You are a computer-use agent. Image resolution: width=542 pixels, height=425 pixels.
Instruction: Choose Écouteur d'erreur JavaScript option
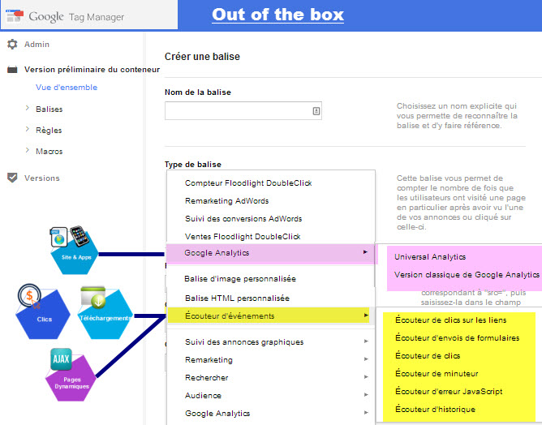449,392
